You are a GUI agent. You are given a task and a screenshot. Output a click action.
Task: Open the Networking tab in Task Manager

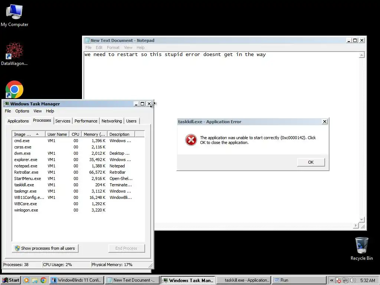pos(112,121)
